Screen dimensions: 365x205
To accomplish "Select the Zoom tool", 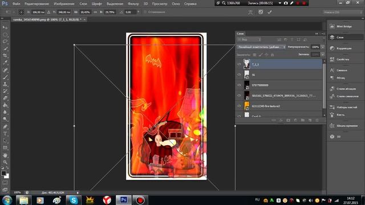I will click(x=5, y=162).
